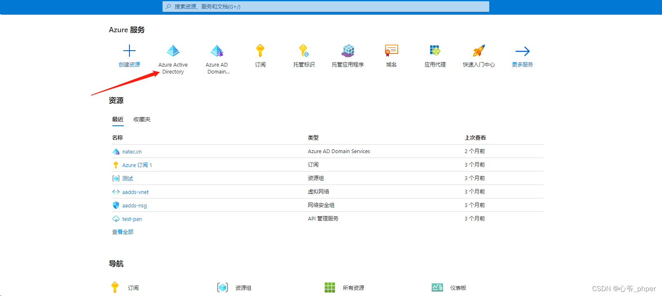Image resolution: width=662 pixels, height=296 pixels.
Task: Click the '虚拟网络' type cell
Action: 319,191
